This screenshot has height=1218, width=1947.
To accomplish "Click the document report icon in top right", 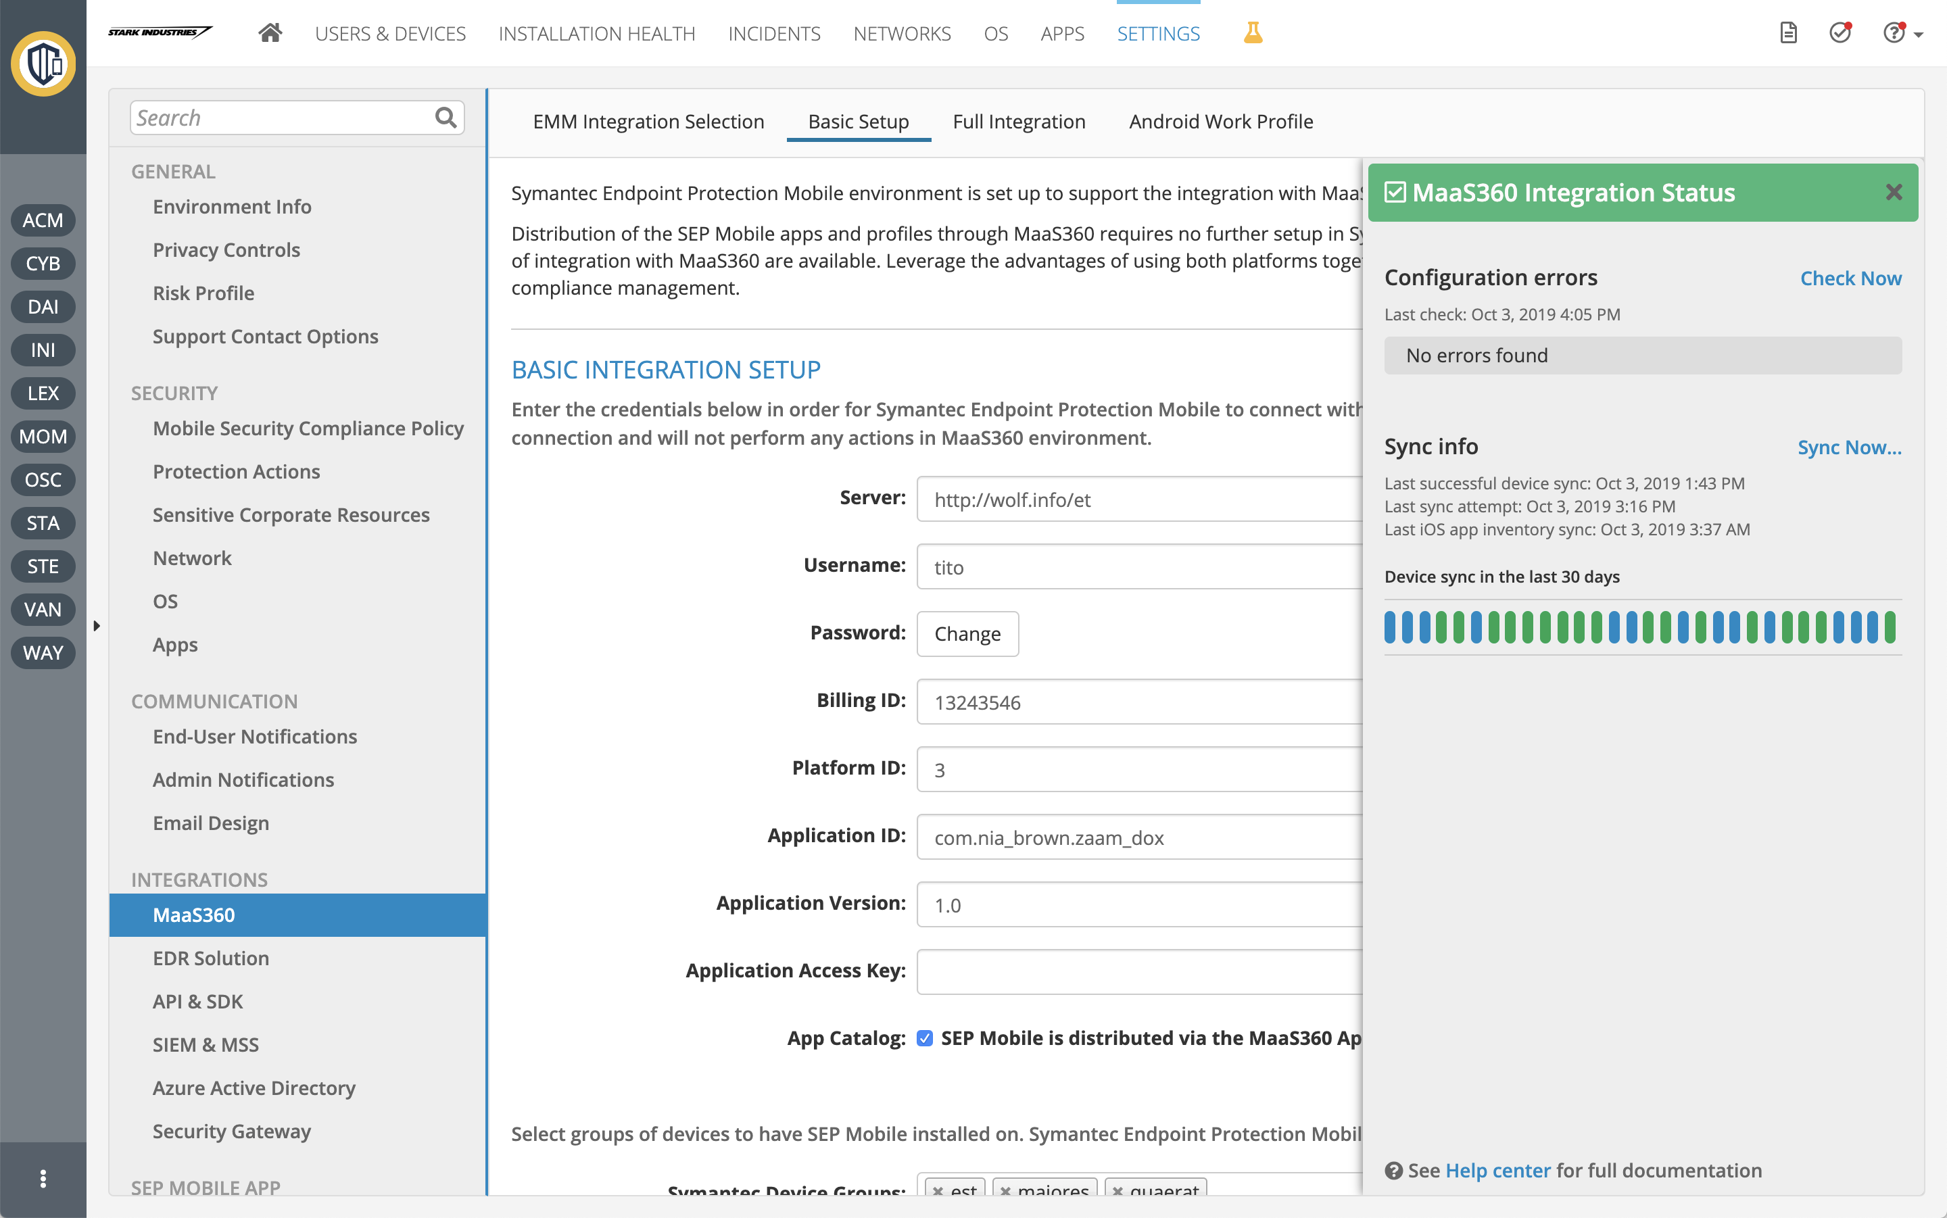I will pyautogui.click(x=1789, y=32).
